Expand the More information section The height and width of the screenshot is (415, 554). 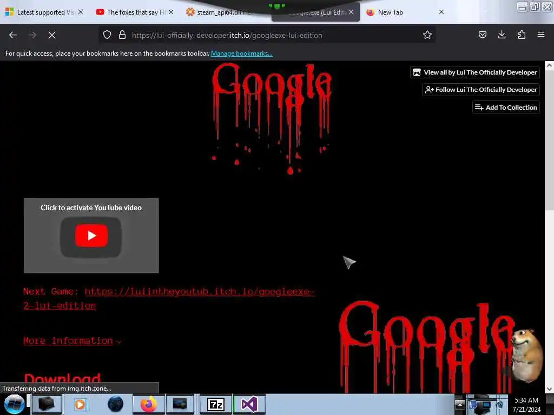click(x=72, y=341)
